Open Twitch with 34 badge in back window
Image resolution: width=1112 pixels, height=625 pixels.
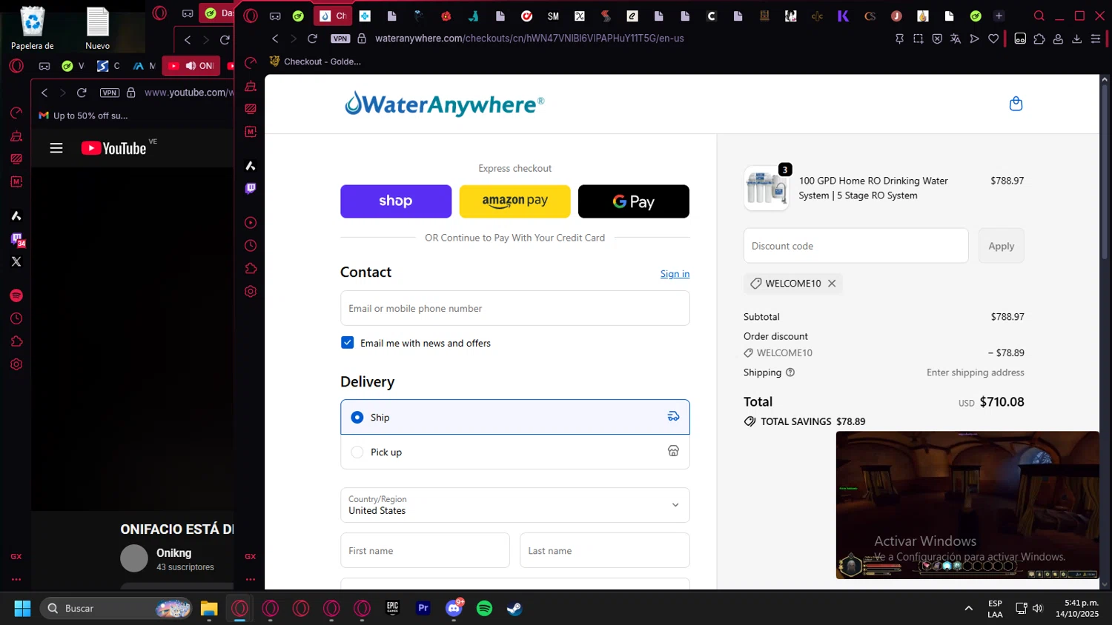click(17, 239)
